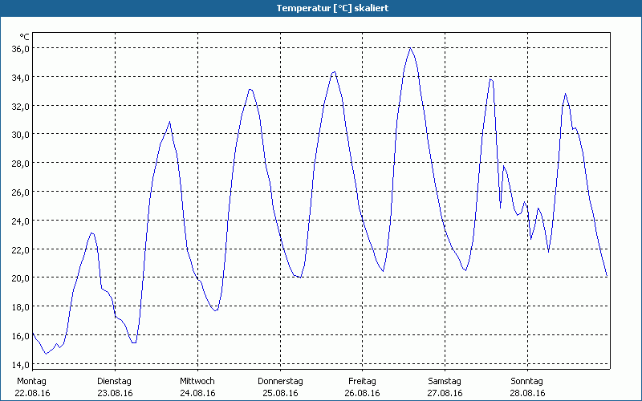Screen dimensions: 642x401
Task: Click the curve's right end at 20 degrees
Action: tap(607, 276)
